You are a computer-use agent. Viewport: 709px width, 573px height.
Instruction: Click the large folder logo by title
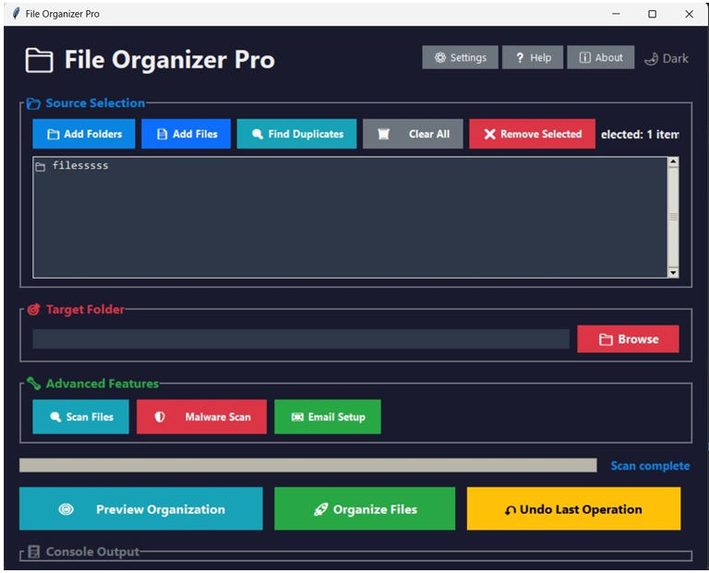click(x=39, y=60)
